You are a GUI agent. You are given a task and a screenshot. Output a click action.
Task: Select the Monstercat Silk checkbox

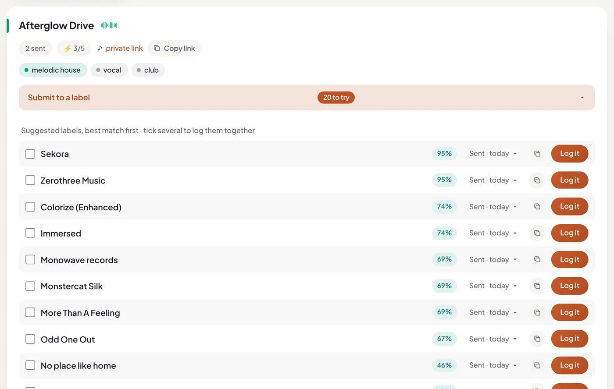click(x=30, y=286)
